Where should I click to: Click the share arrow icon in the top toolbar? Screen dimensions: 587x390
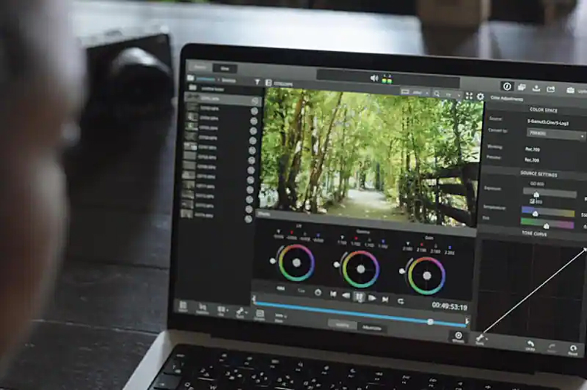pos(551,89)
